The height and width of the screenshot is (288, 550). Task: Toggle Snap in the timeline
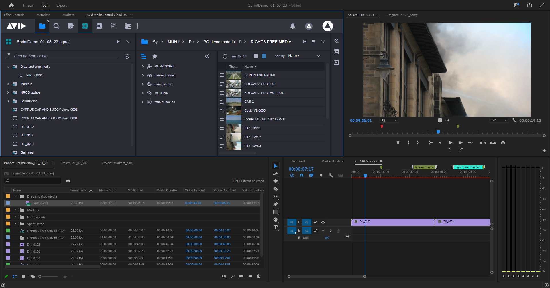(x=302, y=175)
